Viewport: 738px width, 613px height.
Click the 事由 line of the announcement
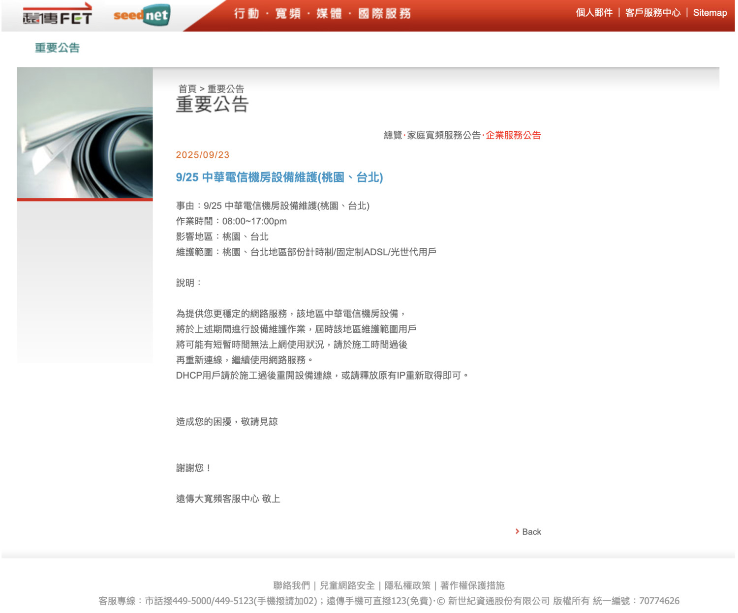pyautogui.click(x=273, y=206)
